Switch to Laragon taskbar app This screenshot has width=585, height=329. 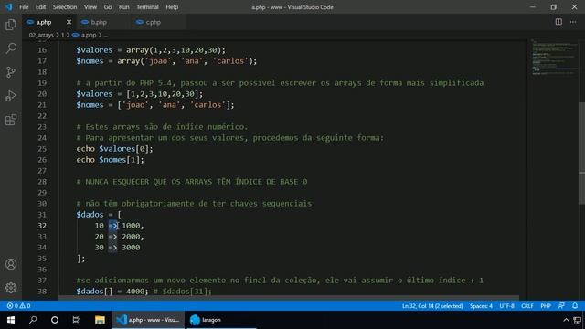pyautogui.click(x=221, y=320)
